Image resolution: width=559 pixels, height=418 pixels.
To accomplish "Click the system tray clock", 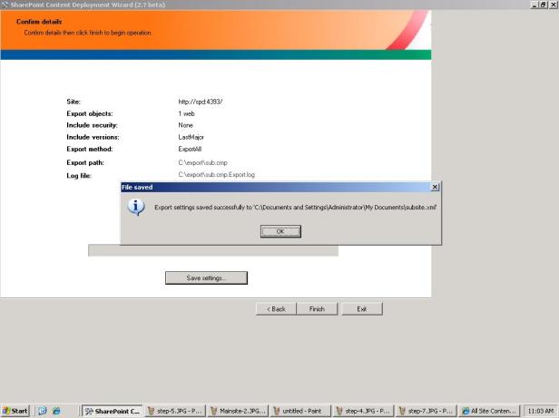I will pos(540,411).
